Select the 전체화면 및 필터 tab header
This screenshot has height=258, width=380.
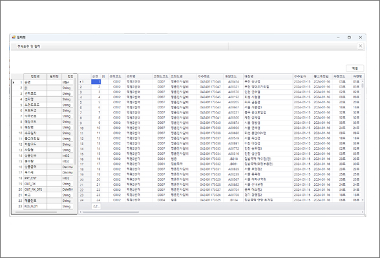point(29,46)
